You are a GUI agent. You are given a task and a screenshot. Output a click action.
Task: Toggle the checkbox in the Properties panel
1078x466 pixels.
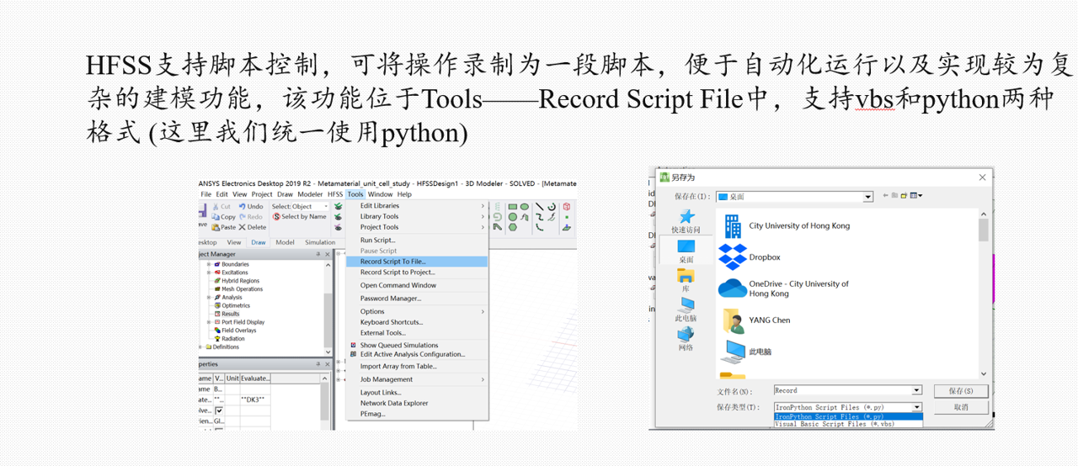pos(219,410)
